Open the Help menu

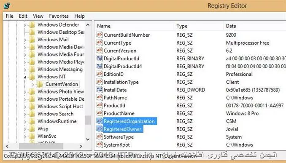coord(79,16)
